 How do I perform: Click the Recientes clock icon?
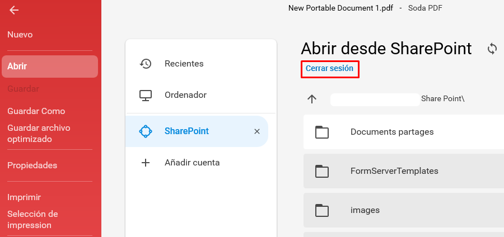[x=146, y=64]
